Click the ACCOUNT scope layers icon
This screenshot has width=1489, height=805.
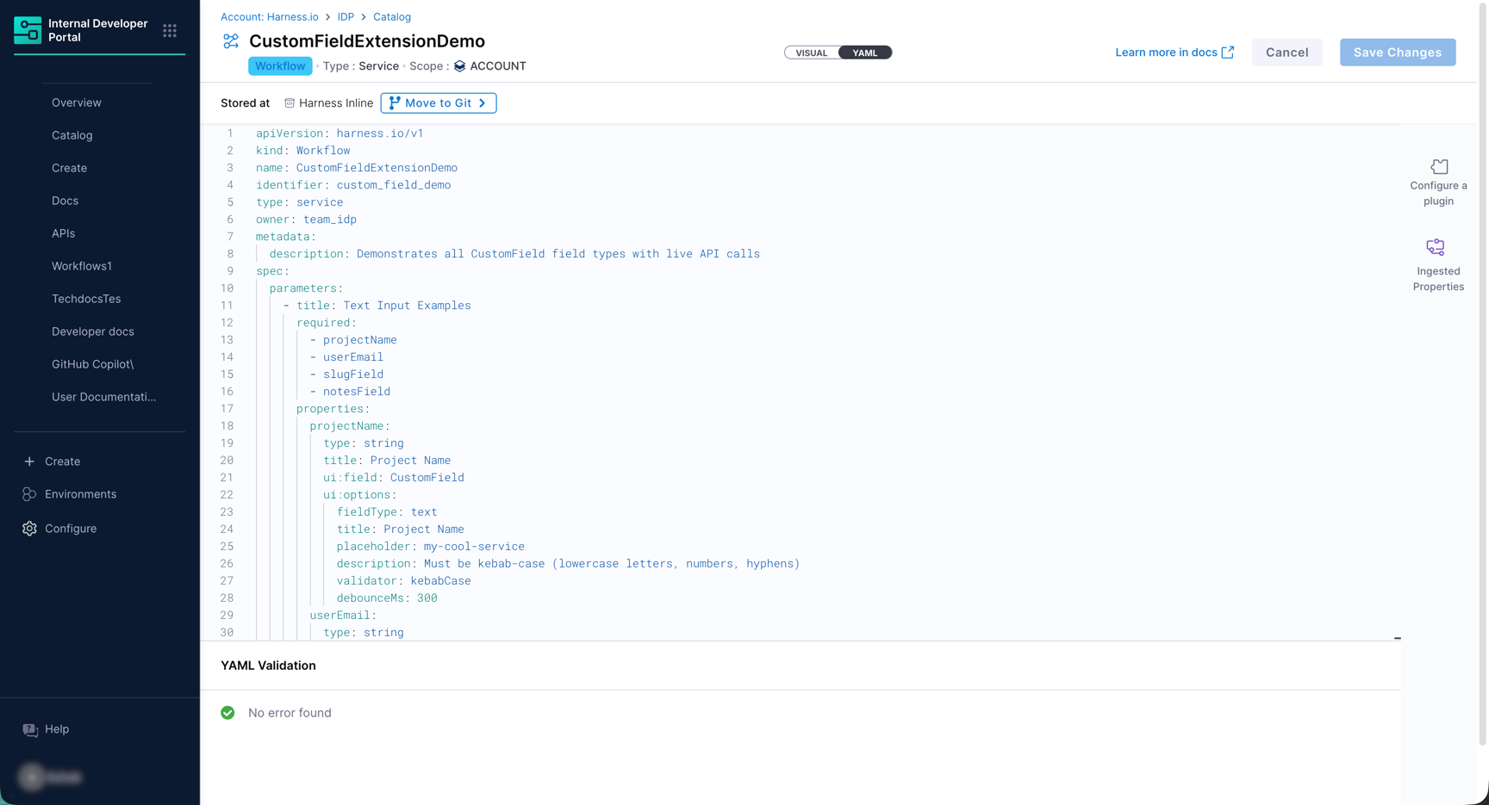459,65
